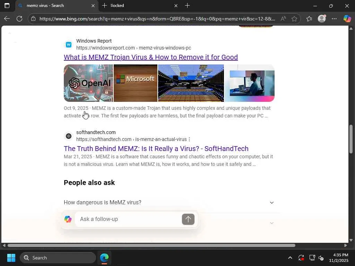Click the softhandtech.com site name
The height and width of the screenshot is (266, 355).
[x=96, y=132]
